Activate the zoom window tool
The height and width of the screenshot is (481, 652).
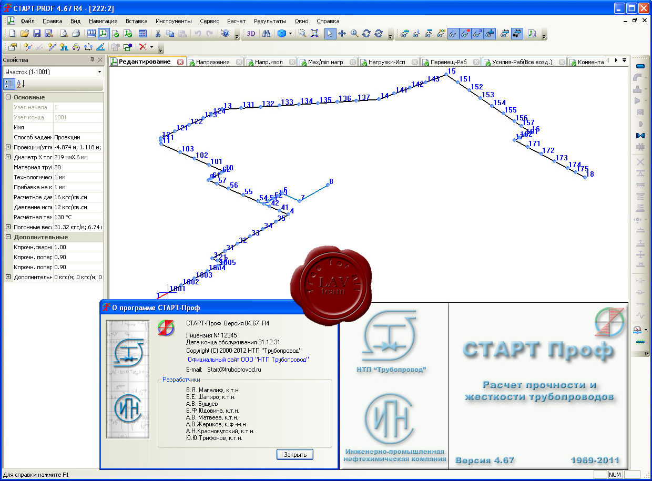pyautogui.click(x=302, y=34)
